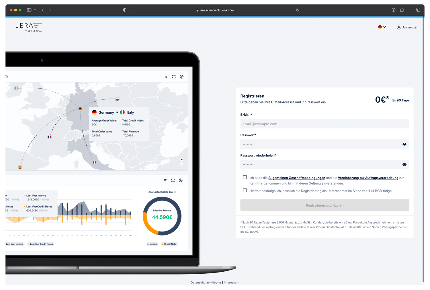The width and height of the screenshot is (430, 290).
Task: Click the Spain flag marker on map
Action: coord(20,167)
